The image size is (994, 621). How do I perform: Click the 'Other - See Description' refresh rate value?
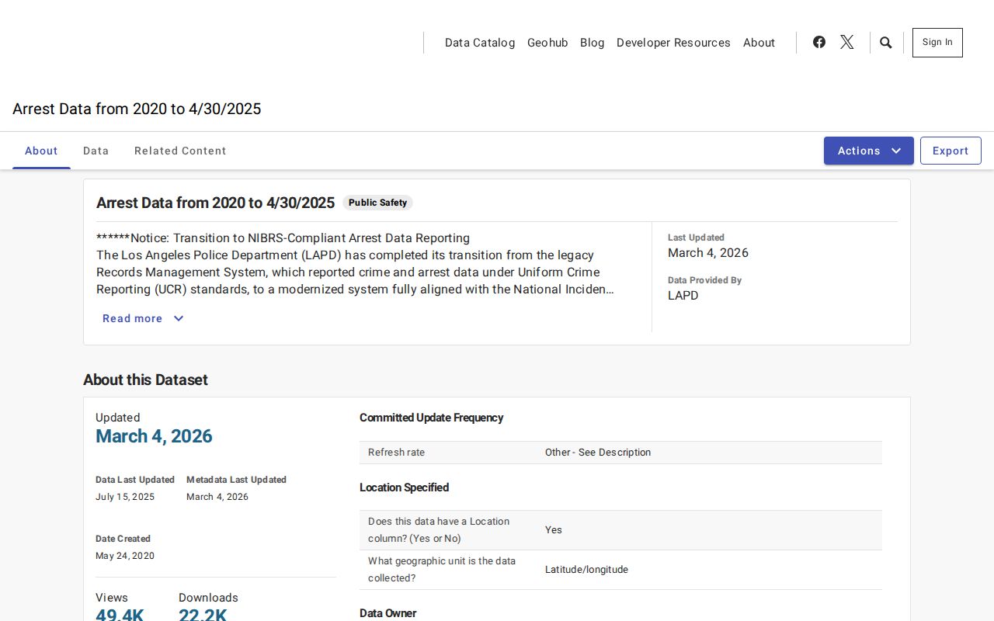pyautogui.click(x=598, y=453)
